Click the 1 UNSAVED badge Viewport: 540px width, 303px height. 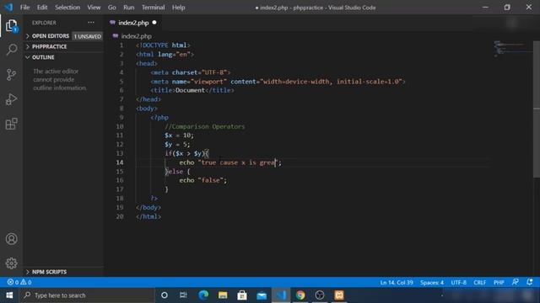click(x=88, y=36)
